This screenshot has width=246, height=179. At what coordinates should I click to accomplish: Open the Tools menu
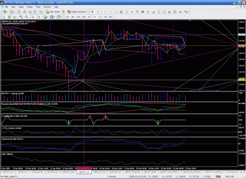click(x=38, y=7)
